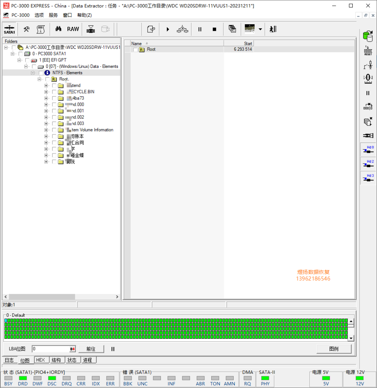Expand the RECYCLE.BIN folder
This screenshot has height=388, width=377.
pos(46,92)
